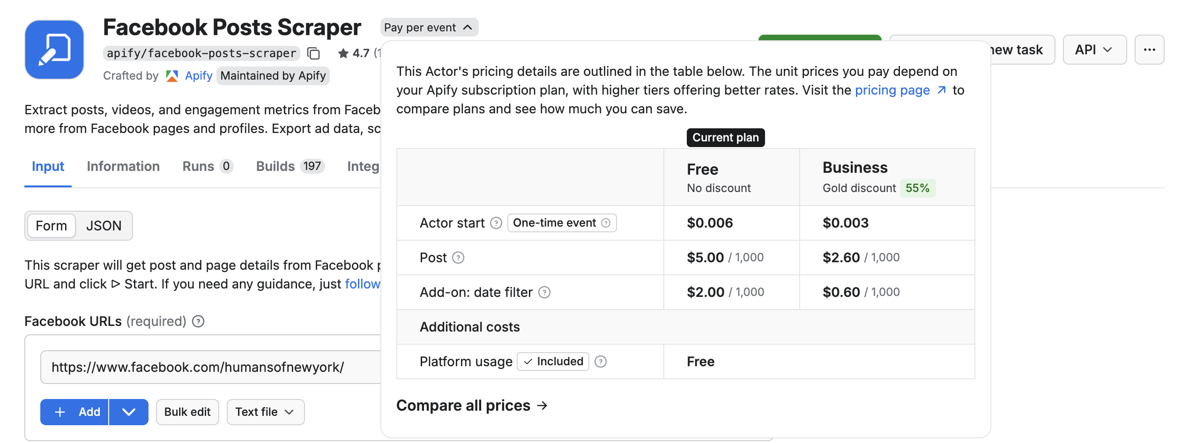Switch the input editor to JSON mode

tap(104, 226)
